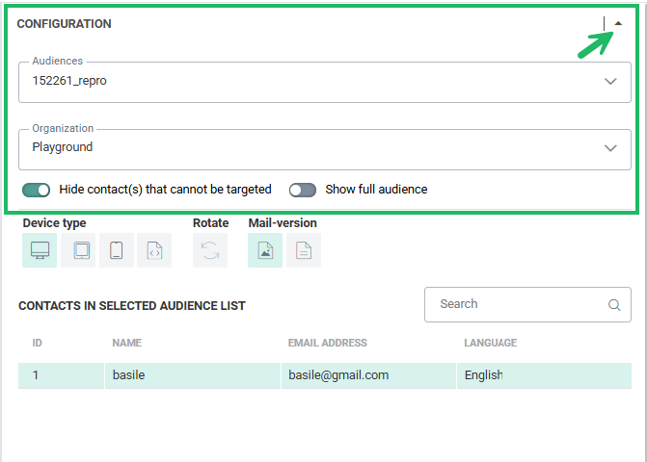Click the basile@gmail.com email cell
Screen dimensions: 647x462
click(338, 375)
